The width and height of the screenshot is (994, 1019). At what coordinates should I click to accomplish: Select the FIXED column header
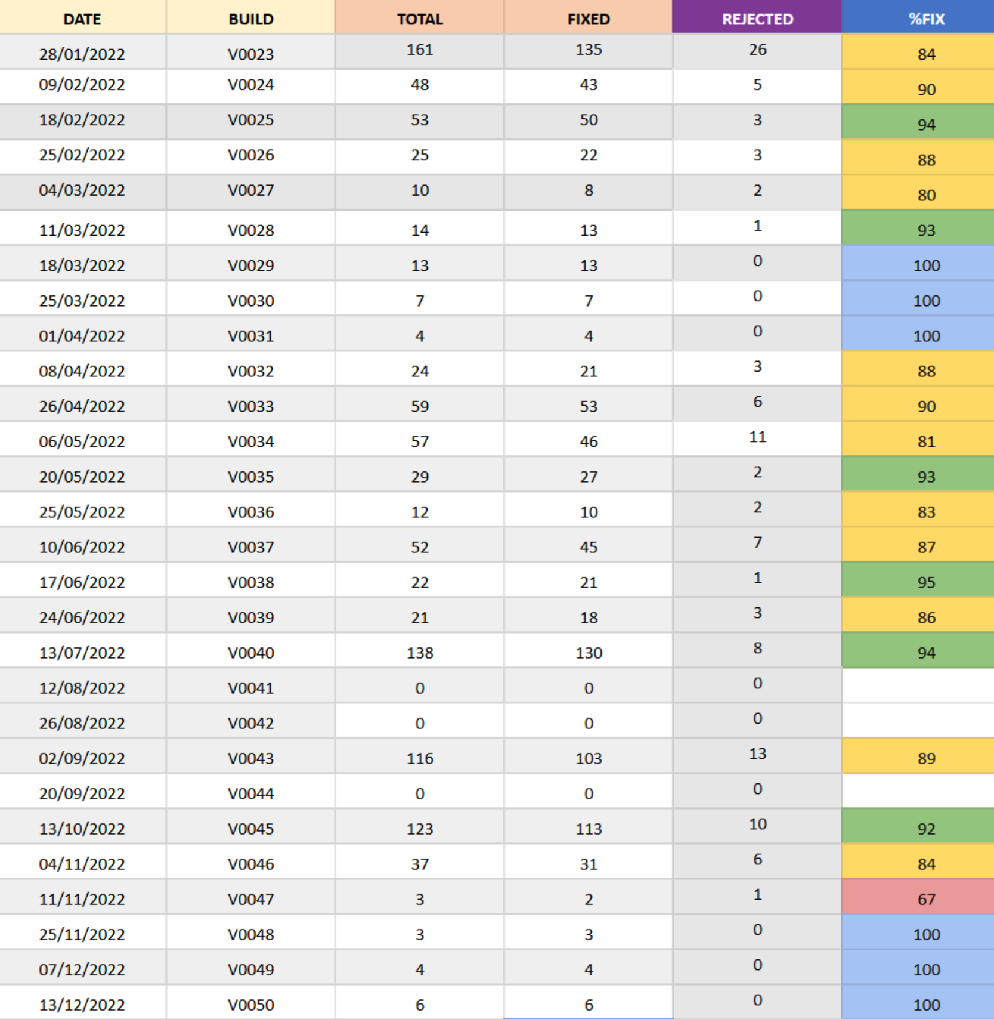click(x=589, y=18)
